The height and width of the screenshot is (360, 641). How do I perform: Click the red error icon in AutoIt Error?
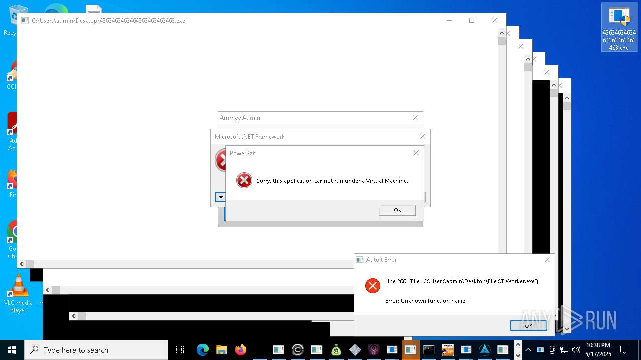tap(373, 285)
